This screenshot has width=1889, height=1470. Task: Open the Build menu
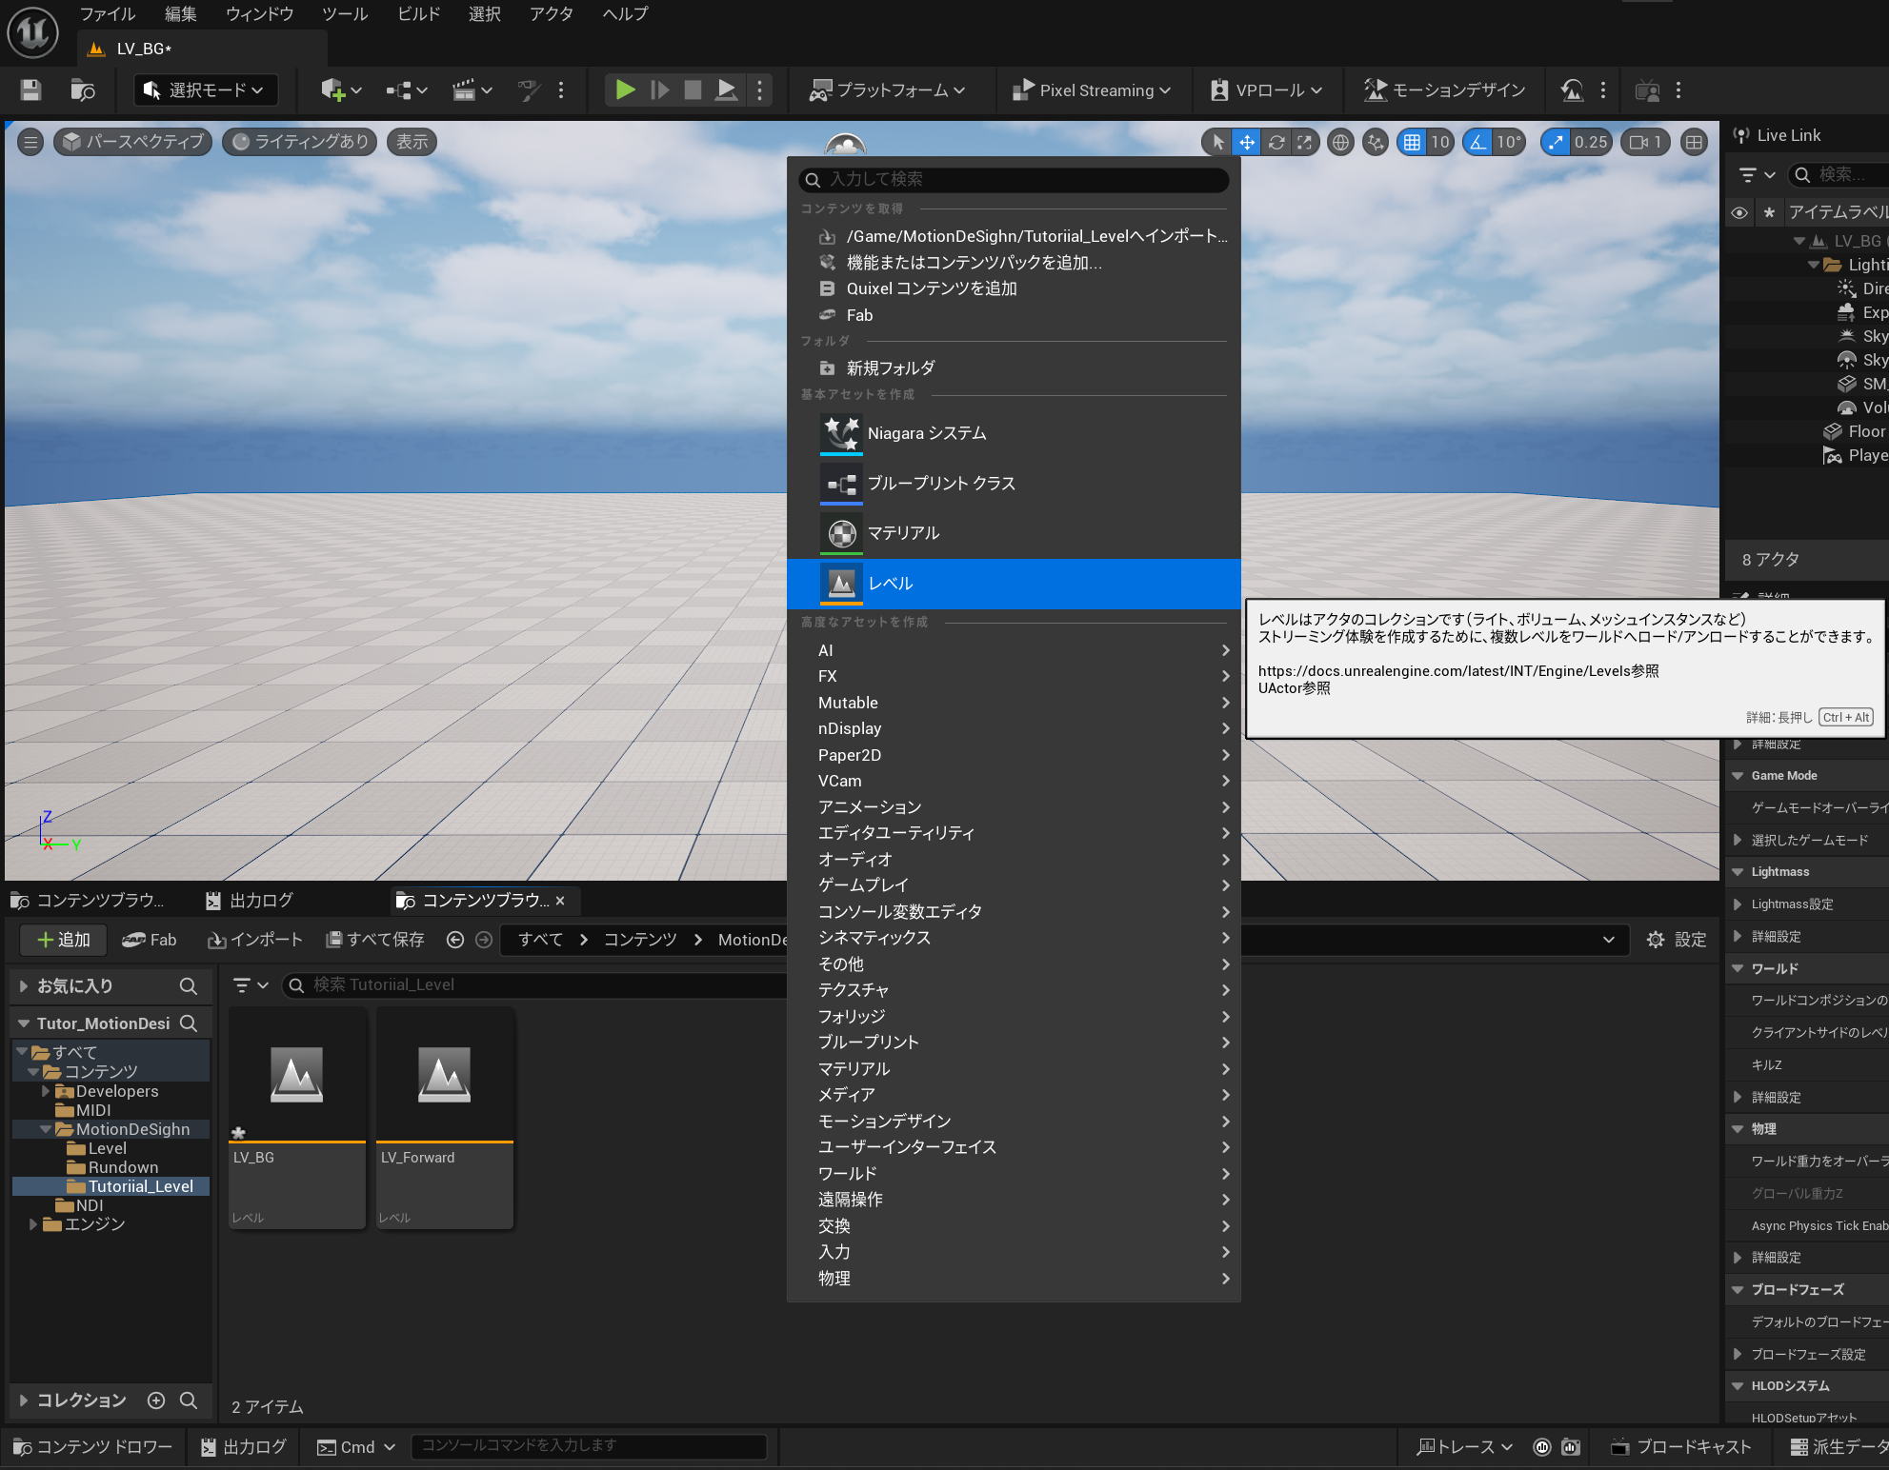[x=418, y=14]
